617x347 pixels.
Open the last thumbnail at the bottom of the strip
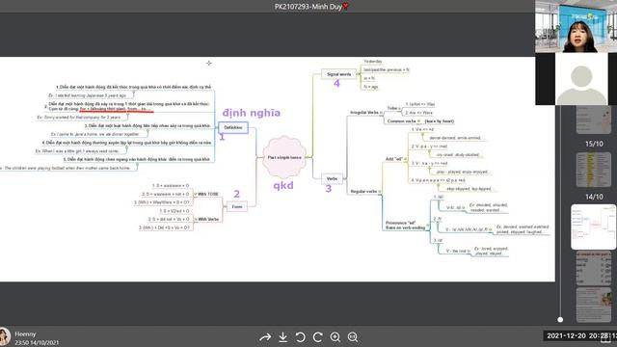[594, 305]
